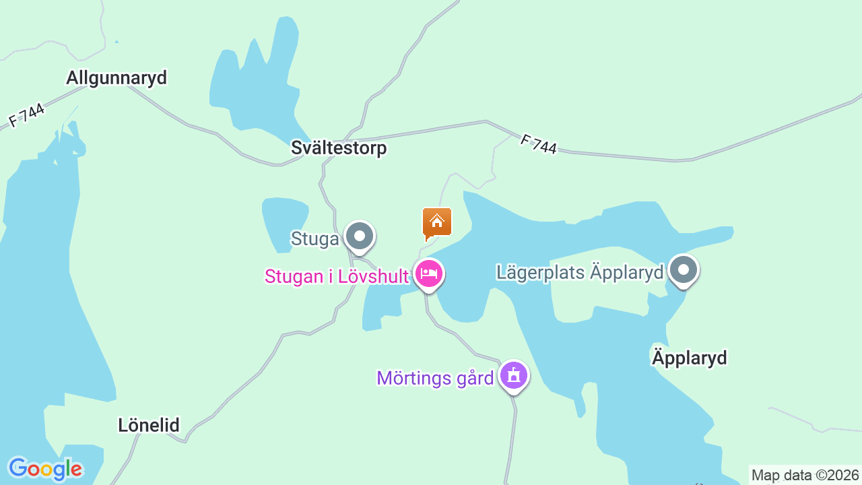
Task: Click the F 744 label east of Svältestorp
Action: click(539, 144)
